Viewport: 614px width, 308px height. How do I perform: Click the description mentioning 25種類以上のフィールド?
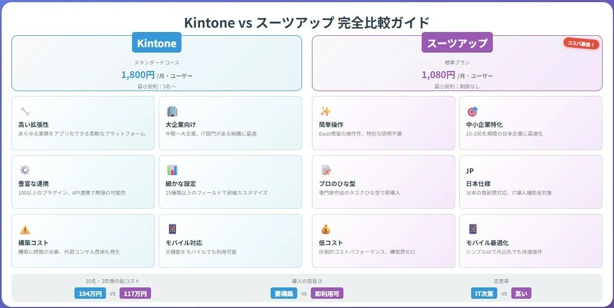(216, 193)
